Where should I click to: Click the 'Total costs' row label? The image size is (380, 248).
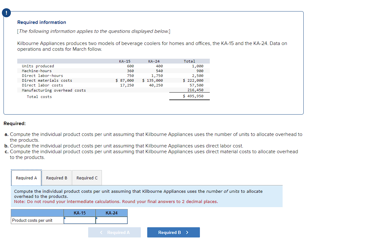pos(39,97)
